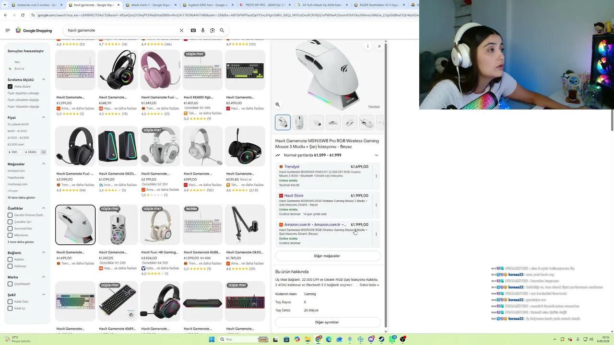Check the Kablolu connection filter
Image resolution: width=614 pixels, height=345 pixels.
pyautogui.click(x=10, y=260)
